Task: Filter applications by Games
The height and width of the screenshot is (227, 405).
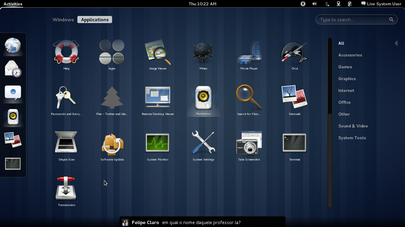Action: point(345,67)
